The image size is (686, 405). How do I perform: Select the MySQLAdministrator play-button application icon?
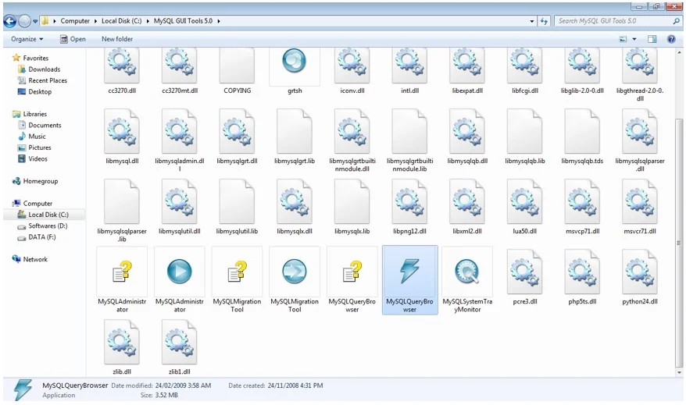(x=180, y=272)
